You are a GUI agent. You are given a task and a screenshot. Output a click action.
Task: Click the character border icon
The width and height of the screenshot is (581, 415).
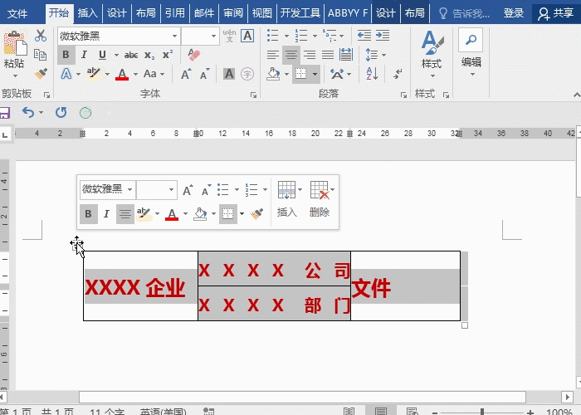click(x=247, y=36)
